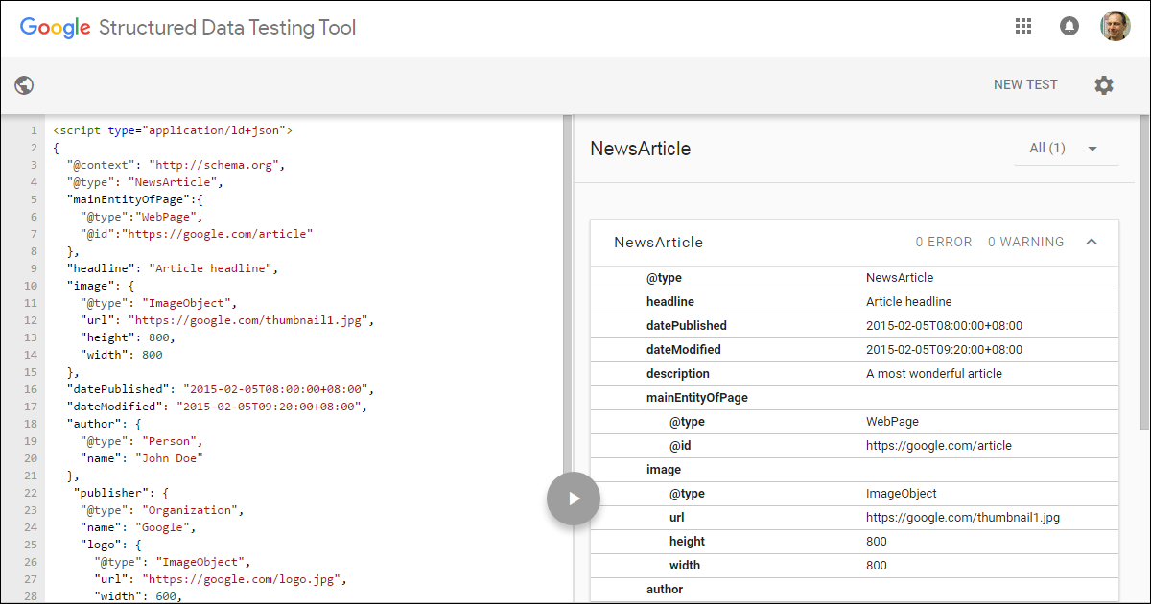Click line number 16 in gutter
1151x604 pixels.
pos(32,389)
